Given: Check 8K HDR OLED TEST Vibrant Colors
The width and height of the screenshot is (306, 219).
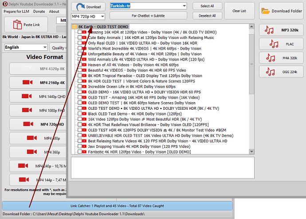Looking at the screenshot, I should [x=80, y=81].
